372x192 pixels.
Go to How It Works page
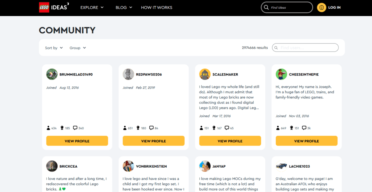(x=157, y=7)
